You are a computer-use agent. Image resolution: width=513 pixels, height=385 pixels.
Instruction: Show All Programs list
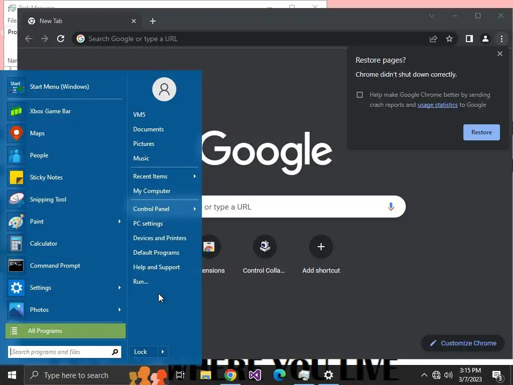[x=66, y=331]
